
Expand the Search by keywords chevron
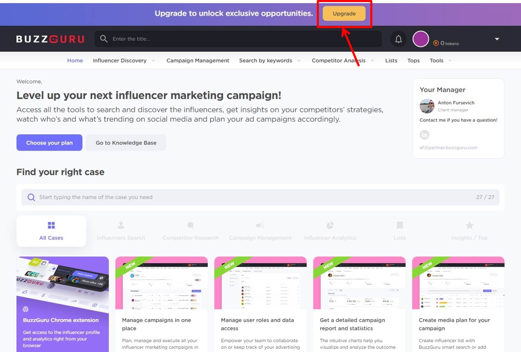coord(299,61)
